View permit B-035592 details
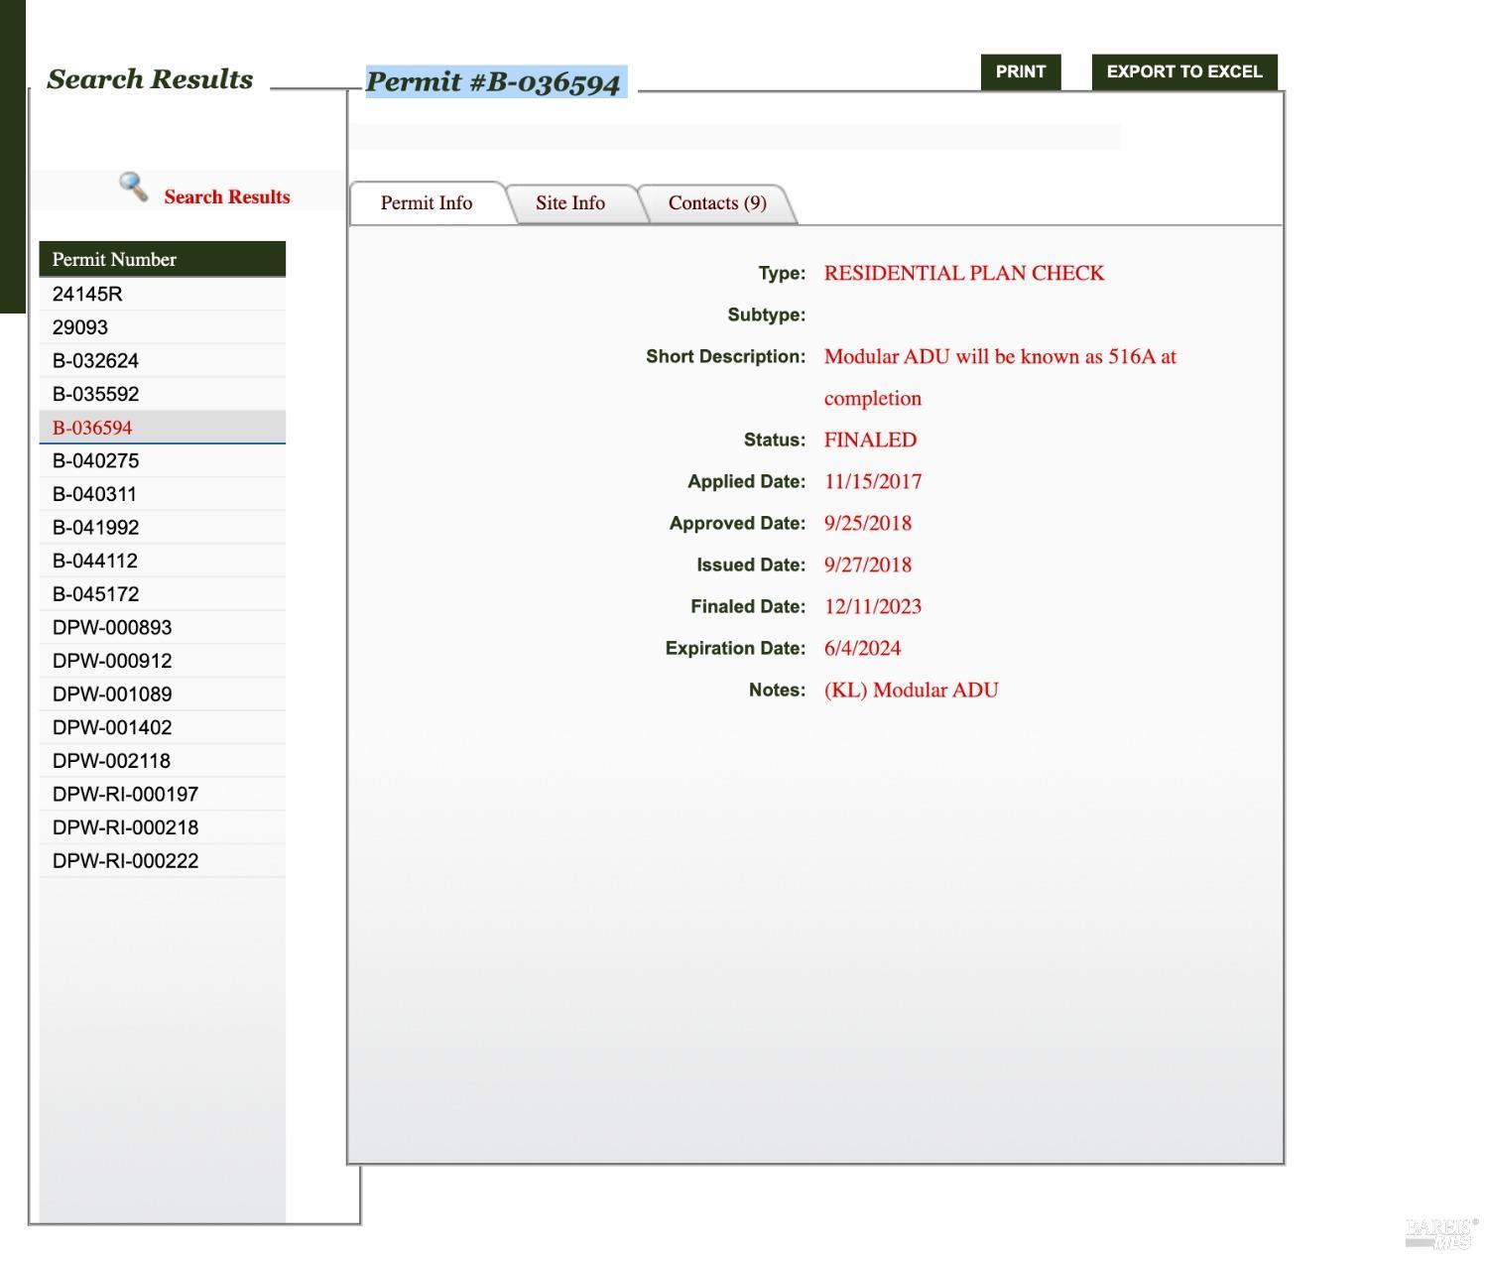The width and height of the screenshot is (1488, 1263). (95, 395)
